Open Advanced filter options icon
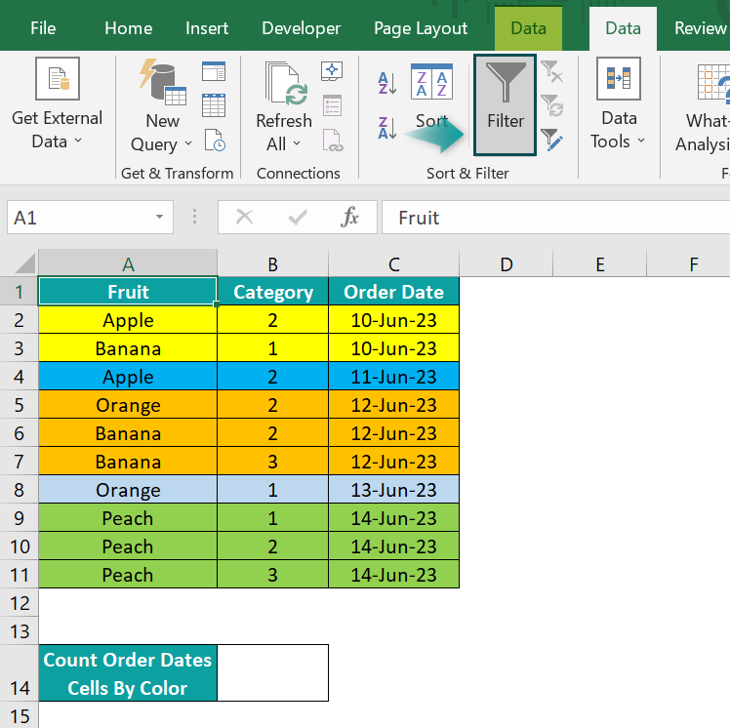Screen dimensions: 730x728 [552, 140]
